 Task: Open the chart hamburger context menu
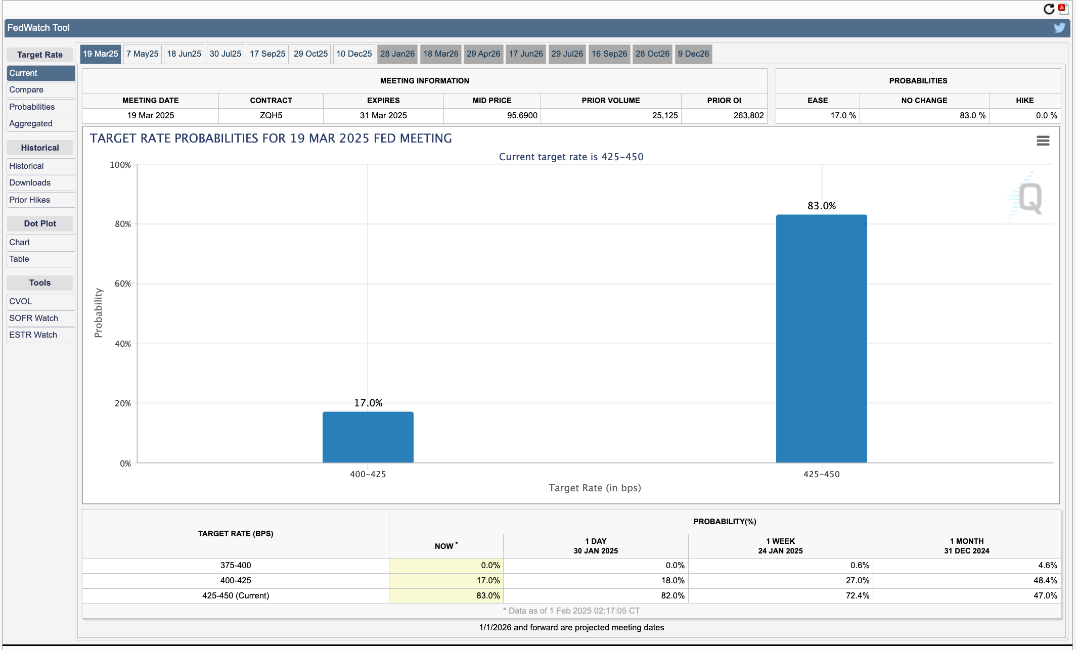coord(1043,141)
